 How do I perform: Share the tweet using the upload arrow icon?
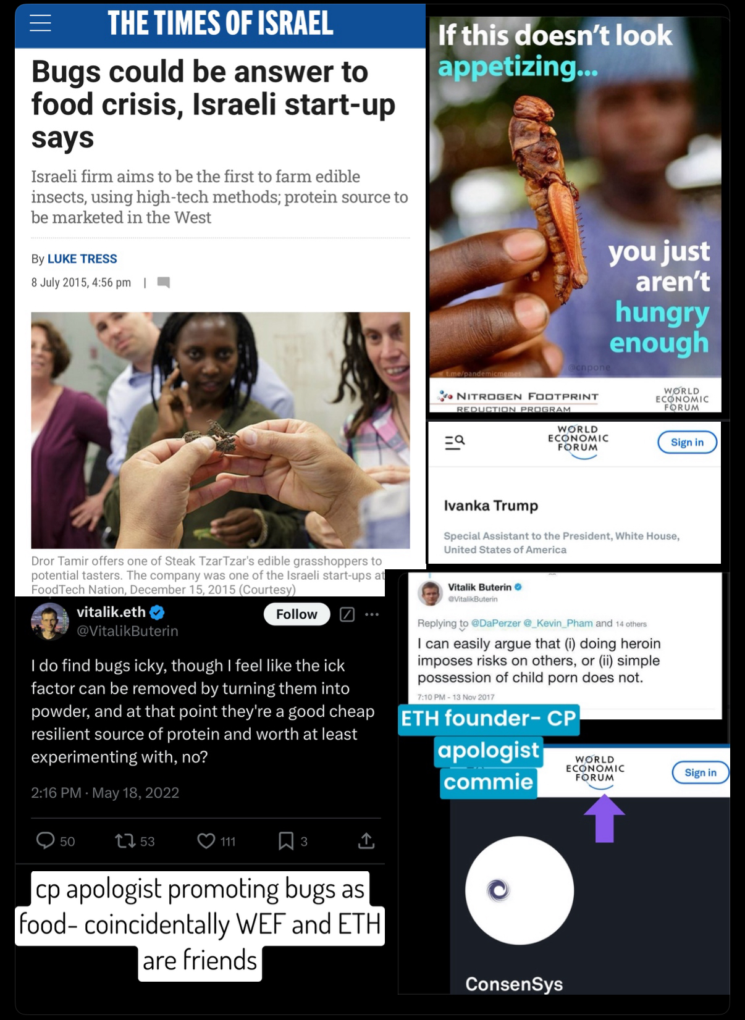coord(366,840)
